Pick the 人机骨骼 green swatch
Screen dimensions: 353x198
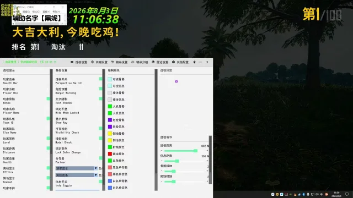(110, 106)
